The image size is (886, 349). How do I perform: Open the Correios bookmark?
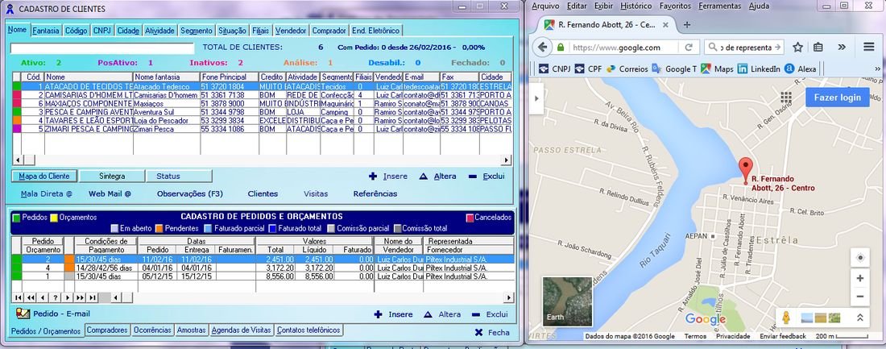click(627, 69)
